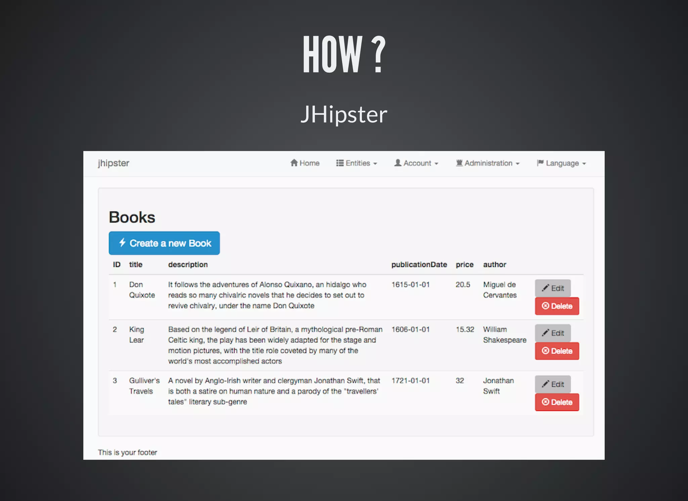Click the description column header

click(188, 265)
